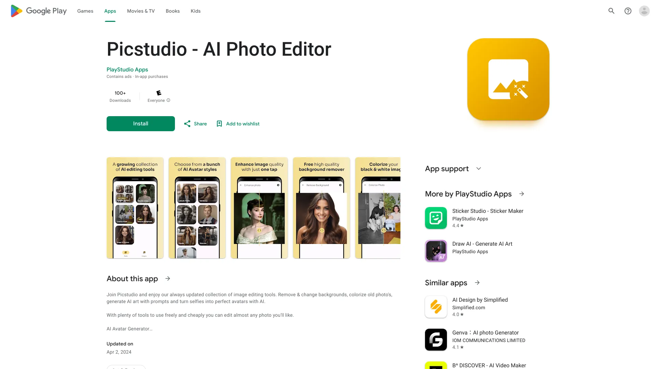
Task: Click the user account profile icon
Action: (644, 11)
